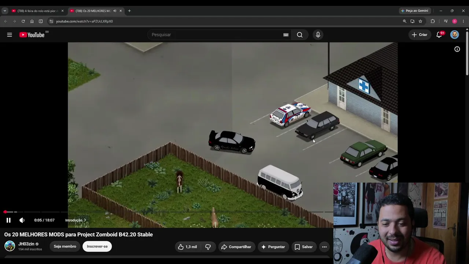Start voice search with the microphone
The width and height of the screenshot is (469, 264).
(318, 35)
